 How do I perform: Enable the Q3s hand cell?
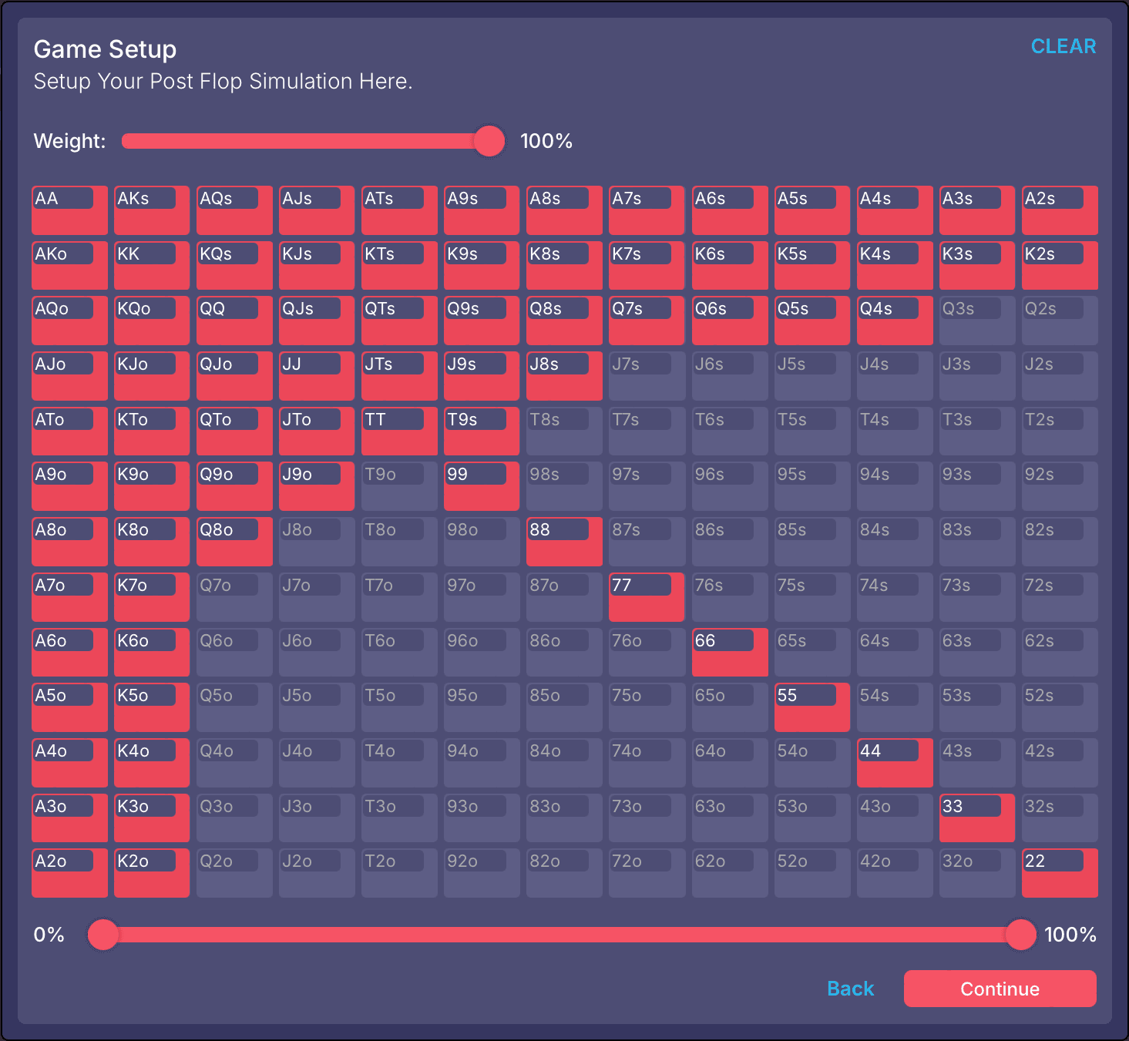tap(976, 321)
